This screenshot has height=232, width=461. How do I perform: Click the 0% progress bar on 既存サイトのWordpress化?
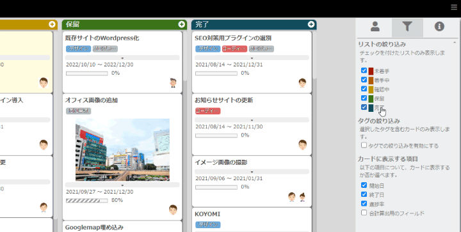click(86, 73)
